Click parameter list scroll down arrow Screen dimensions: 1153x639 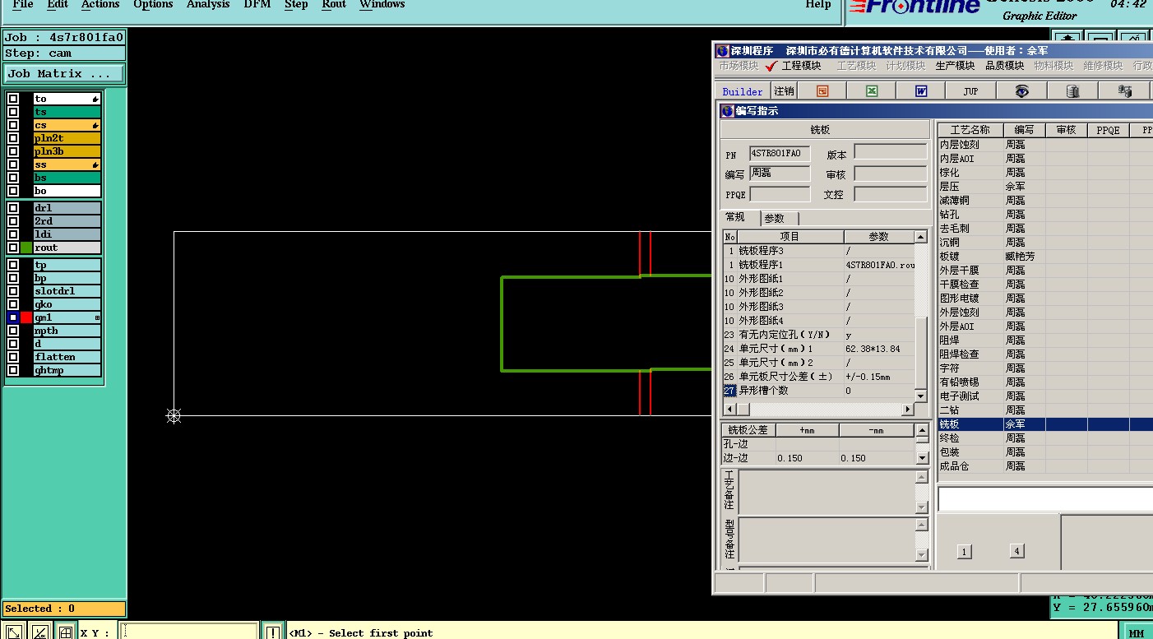pos(921,396)
